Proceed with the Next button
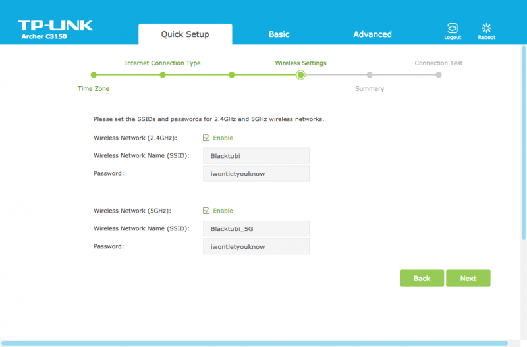This screenshot has height=347, width=527. click(x=468, y=278)
